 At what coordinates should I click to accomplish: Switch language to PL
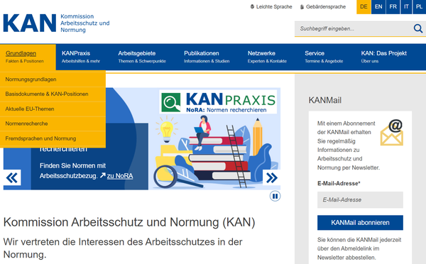[419, 7]
